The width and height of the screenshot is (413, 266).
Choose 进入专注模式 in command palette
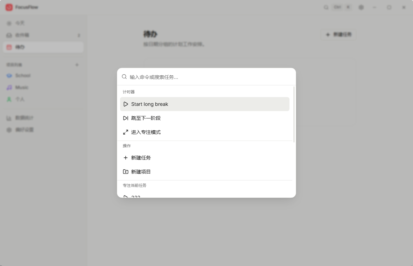(205, 132)
